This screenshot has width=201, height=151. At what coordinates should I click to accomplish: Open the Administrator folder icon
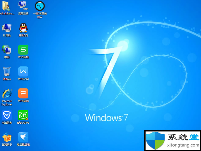(x=6, y=6)
